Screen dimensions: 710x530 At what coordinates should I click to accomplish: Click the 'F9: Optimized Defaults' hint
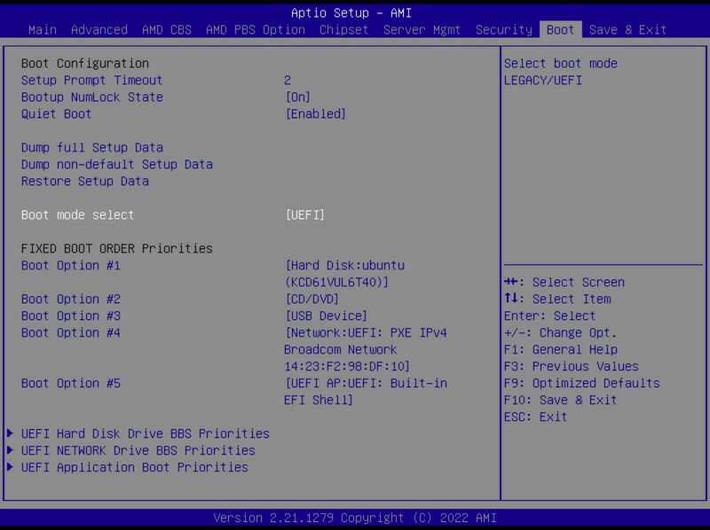[x=582, y=384]
